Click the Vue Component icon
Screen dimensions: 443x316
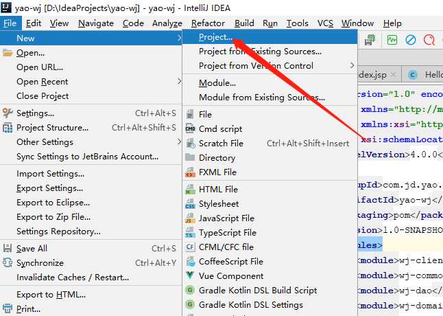190,275
